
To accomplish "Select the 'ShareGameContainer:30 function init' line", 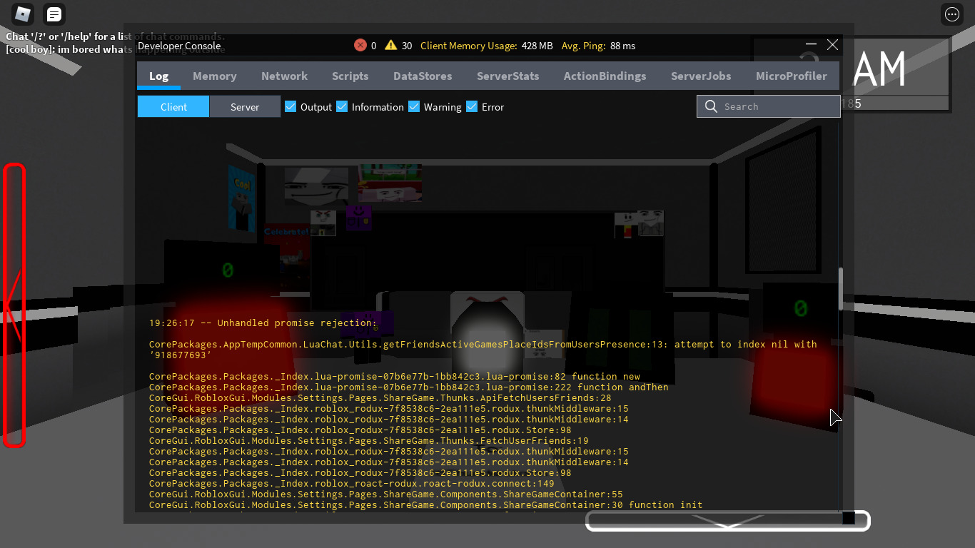I will pyautogui.click(x=426, y=505).
